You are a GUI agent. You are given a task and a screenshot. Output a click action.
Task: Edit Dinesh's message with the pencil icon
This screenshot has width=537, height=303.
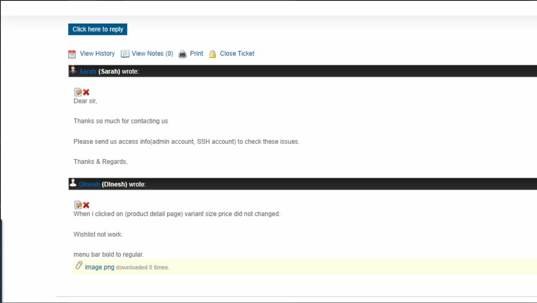pyautogui.click(x=78, y=205)
